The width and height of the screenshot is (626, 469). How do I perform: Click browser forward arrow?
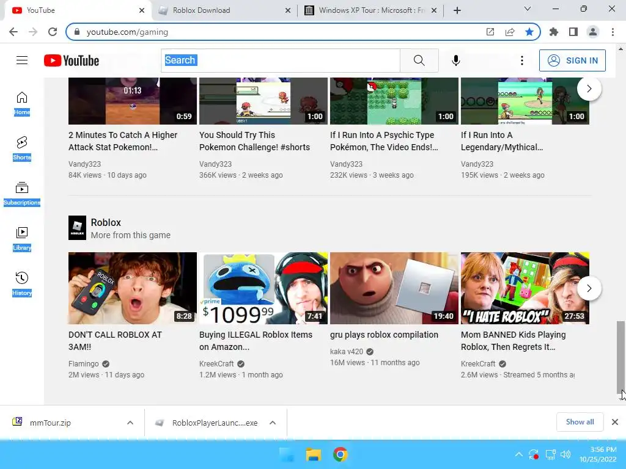[x=33, y=32]
